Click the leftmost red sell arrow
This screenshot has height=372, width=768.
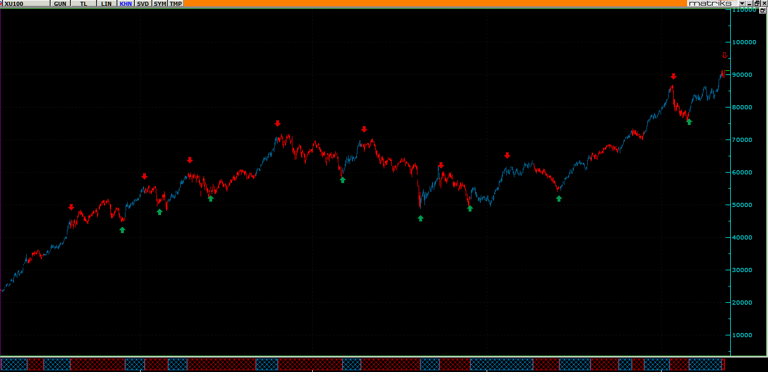[x=71, y=207]
